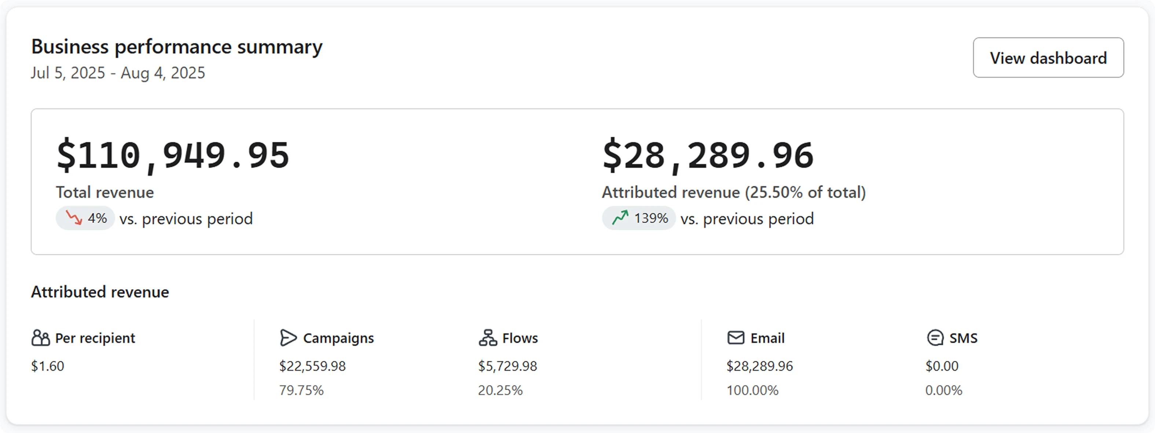
Task: Click the Email 100.00% percentage
Action: [752, 390]
